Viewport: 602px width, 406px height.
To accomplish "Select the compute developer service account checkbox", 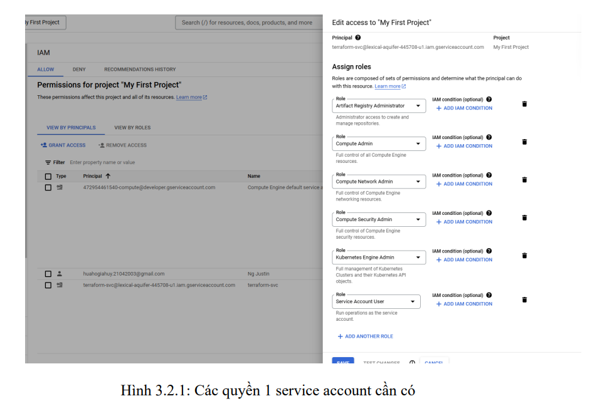I will (x=48, y=187).
